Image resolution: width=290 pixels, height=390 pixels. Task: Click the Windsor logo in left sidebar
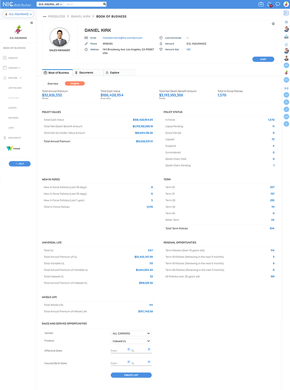click(x=13, y=148)
